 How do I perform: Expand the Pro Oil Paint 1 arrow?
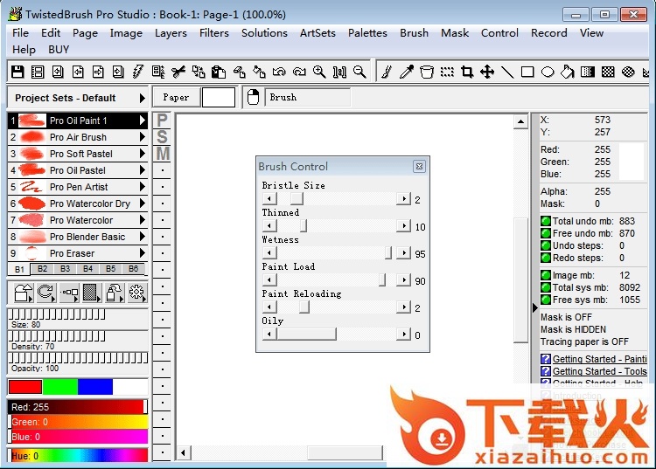[x=143, y=121]
